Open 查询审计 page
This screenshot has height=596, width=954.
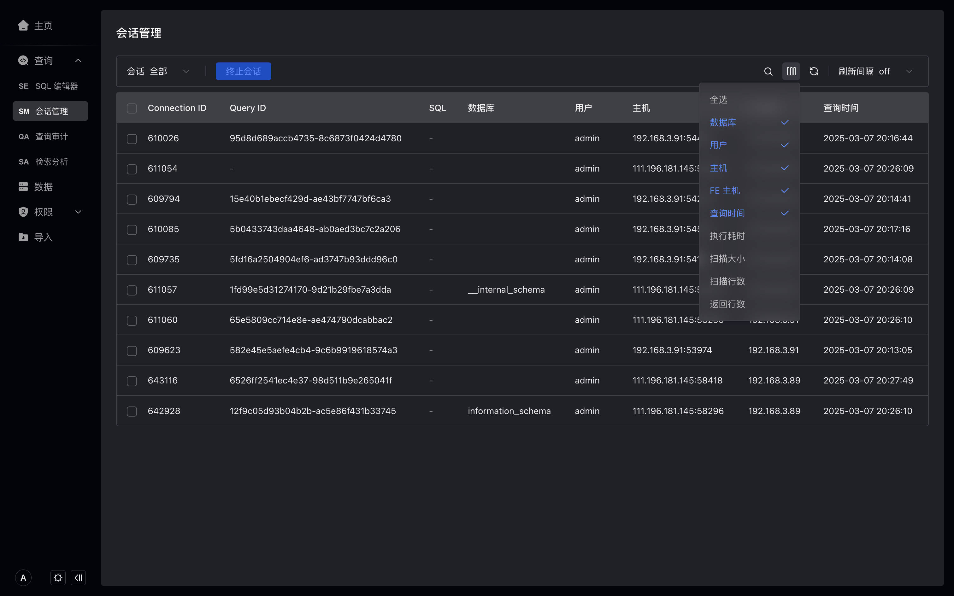coord(52,136)
